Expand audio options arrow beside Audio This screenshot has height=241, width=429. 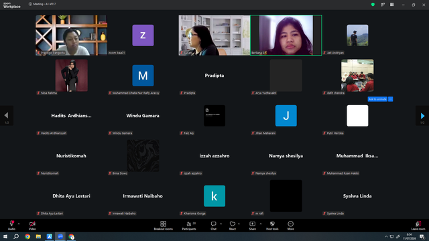click(19, 224)
